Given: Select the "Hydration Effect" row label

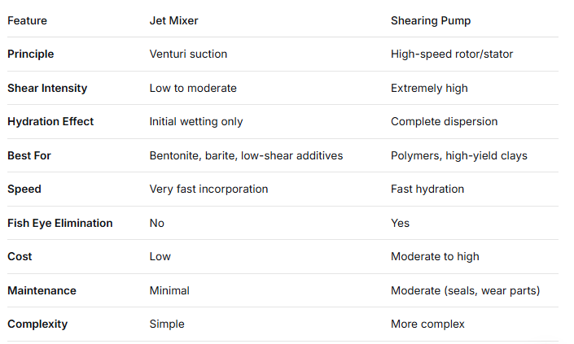Looking at the screenshot, I should [50, 121].
